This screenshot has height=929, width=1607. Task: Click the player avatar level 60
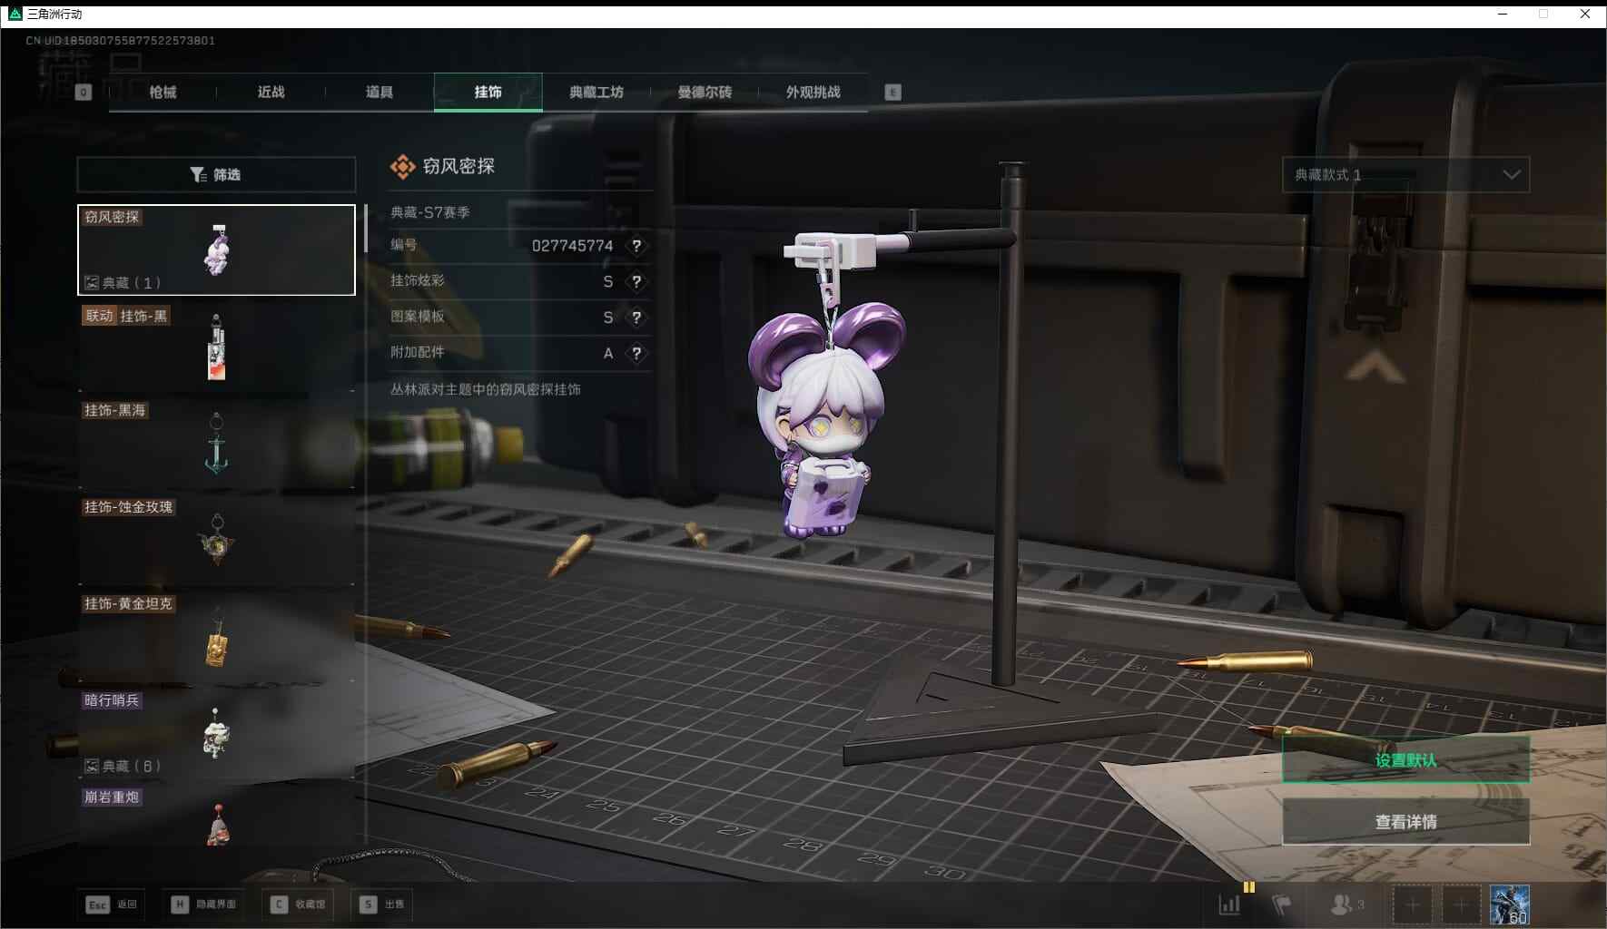click(x=1510, y=905)
